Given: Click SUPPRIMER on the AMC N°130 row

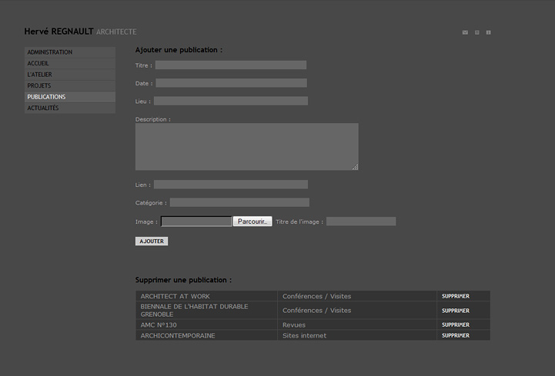Looking at the screenshot, I should (456, 324).
